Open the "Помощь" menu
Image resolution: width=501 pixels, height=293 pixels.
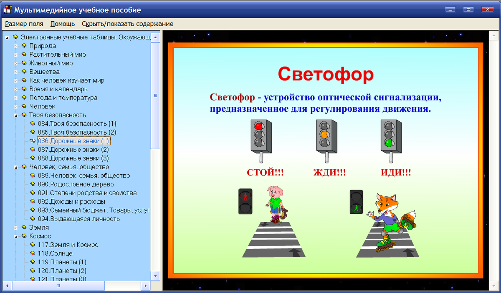(62, 24)
